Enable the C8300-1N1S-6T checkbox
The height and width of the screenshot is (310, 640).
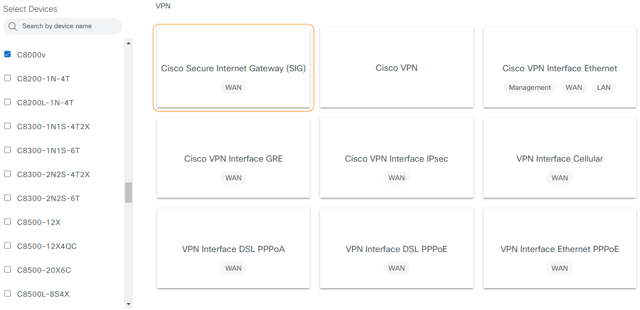coord(7,150)
